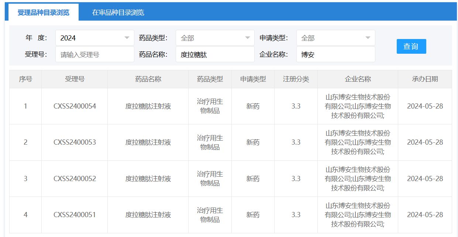This screenshot has height=237, width=458.
Task: Click the 药品名称 column header
Action: point(148,79)
